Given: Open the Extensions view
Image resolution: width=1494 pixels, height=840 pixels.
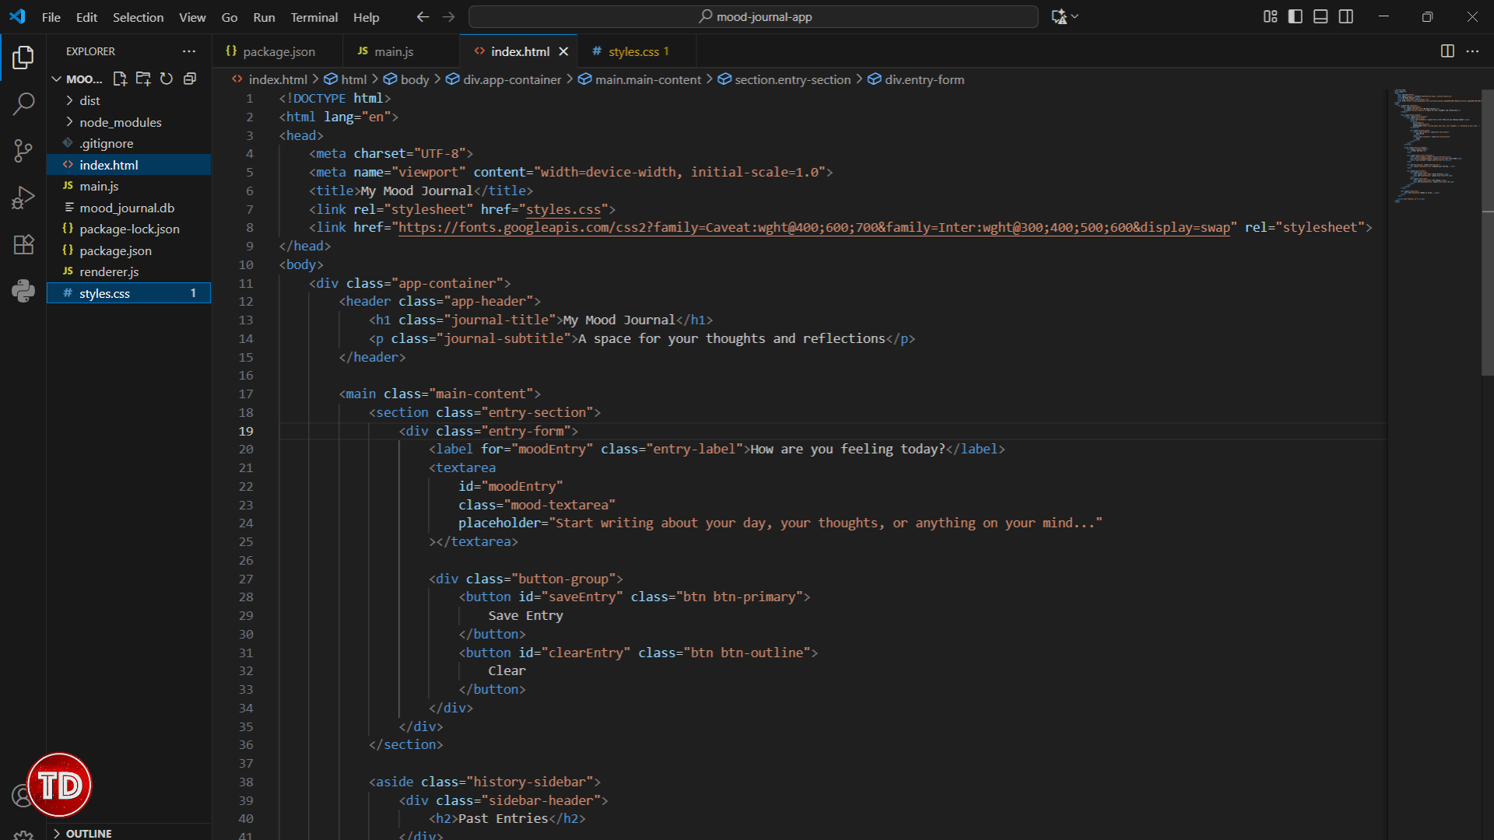Looking at the screenshot, I should pyautogui.click(x=23, y=244).
